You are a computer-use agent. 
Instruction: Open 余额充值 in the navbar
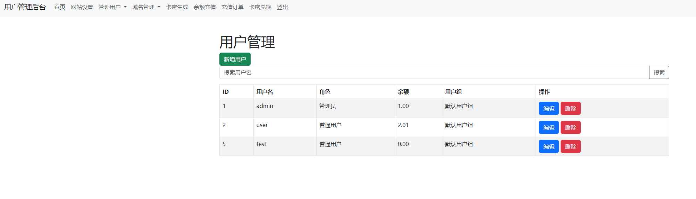(x=204, y=7)
